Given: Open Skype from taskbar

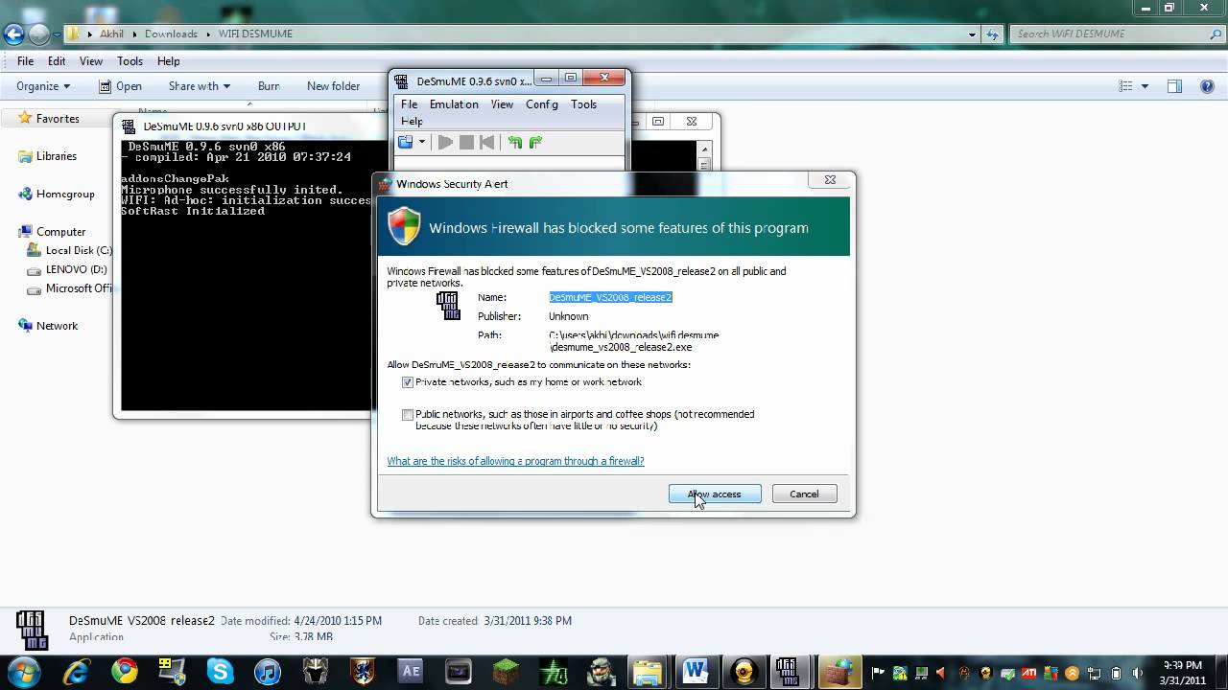Looking at the screenshot, I should click(x=220, y=672).
